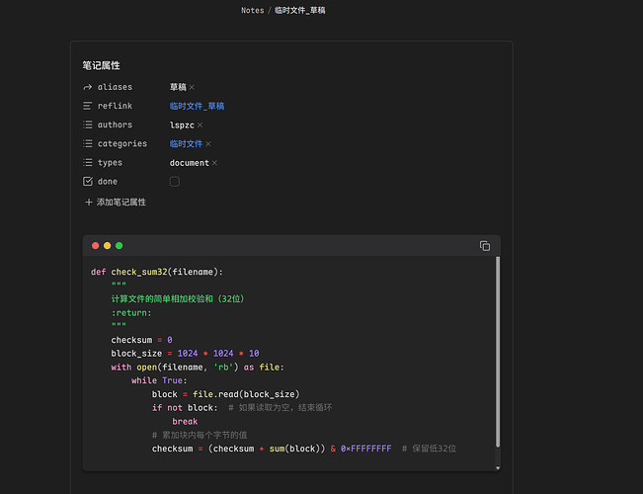Click the 计算文件的简单相加校验和 docstring line
The height and width of the screenshot is (494, 643).
pyautogui.click(x=178, y=299)
